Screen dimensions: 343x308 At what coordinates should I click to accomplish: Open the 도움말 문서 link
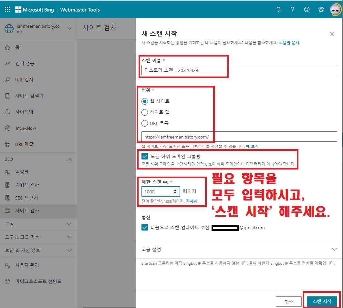click(x=289, y=43)
